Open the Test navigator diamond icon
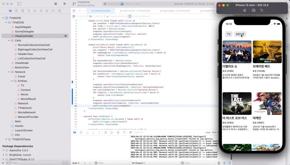This screenshot has height=165, width=290. pos(41,11)
